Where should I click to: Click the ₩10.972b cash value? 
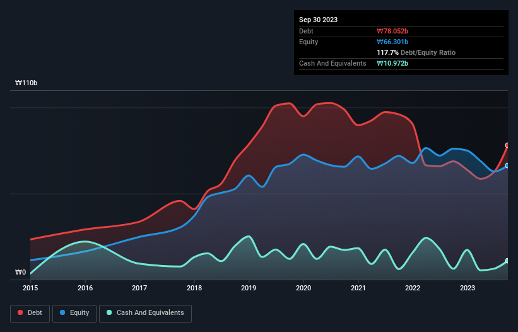[392, 63]
